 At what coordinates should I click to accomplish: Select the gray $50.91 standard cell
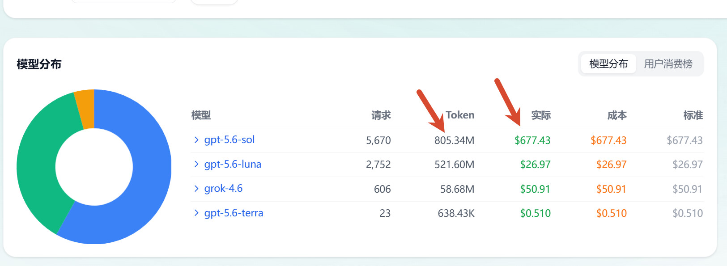(688, 189)
